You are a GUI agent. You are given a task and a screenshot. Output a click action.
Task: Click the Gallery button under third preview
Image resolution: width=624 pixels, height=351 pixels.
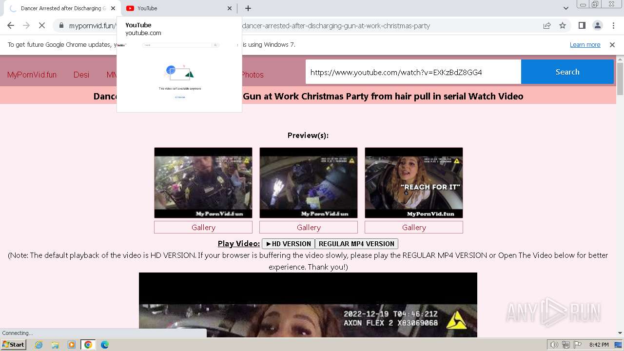coord(414,227)
